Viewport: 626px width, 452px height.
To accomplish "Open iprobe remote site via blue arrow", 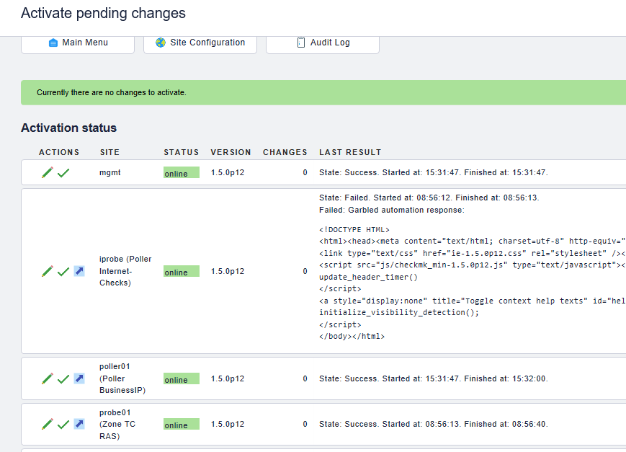I will (79, 272).
